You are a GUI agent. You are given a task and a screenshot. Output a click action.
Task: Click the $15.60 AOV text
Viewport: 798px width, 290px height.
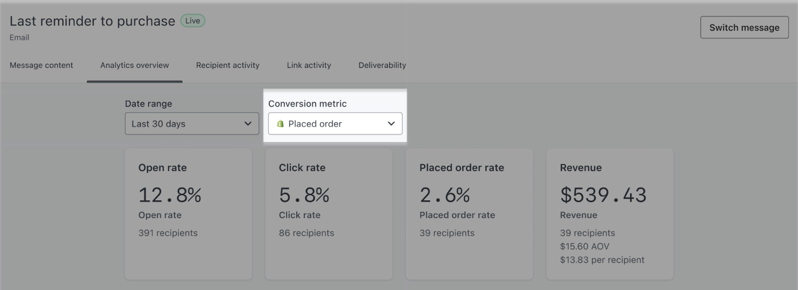[x=585, y=247]
